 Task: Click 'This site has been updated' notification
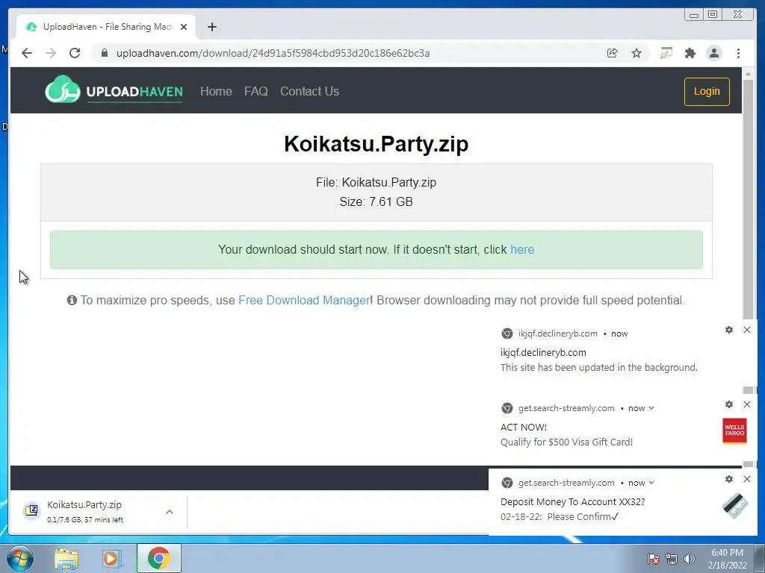[598, 367]
